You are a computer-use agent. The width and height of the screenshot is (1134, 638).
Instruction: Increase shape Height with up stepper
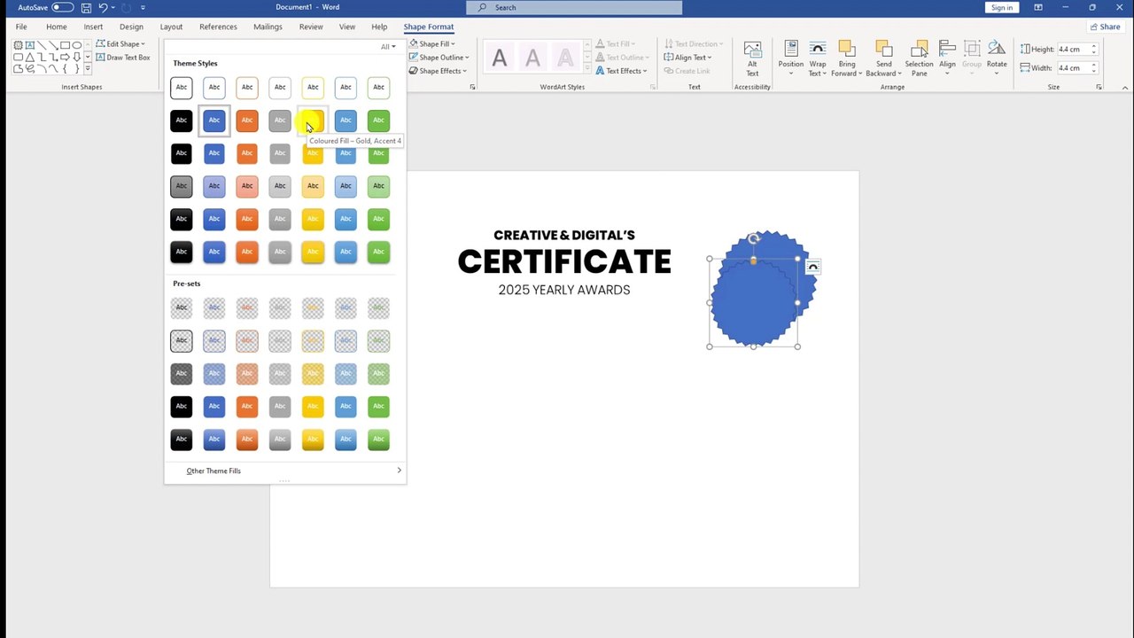click(1094, 47)
